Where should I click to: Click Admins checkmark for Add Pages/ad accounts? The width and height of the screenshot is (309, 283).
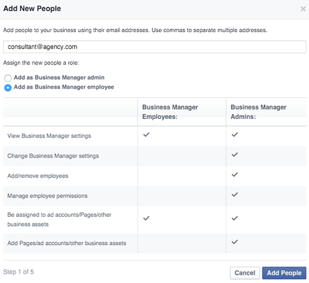(x=235, y=242)
